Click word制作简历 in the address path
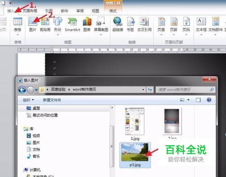 [84, 89]
